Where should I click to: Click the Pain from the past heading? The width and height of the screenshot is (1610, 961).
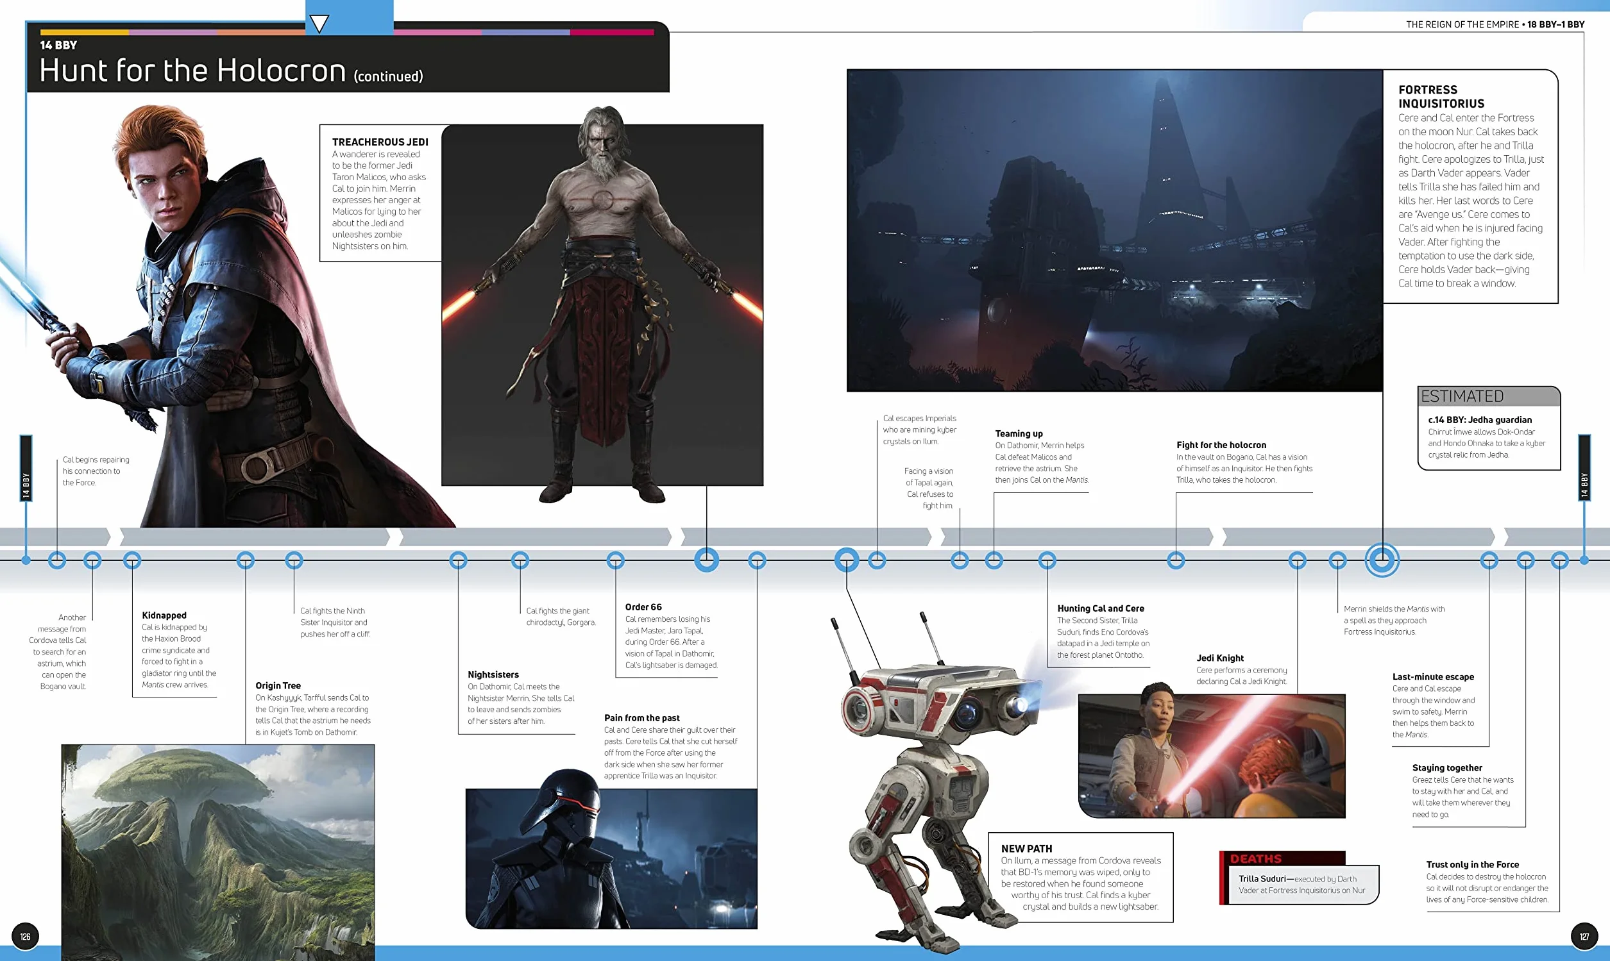[642, 717]
